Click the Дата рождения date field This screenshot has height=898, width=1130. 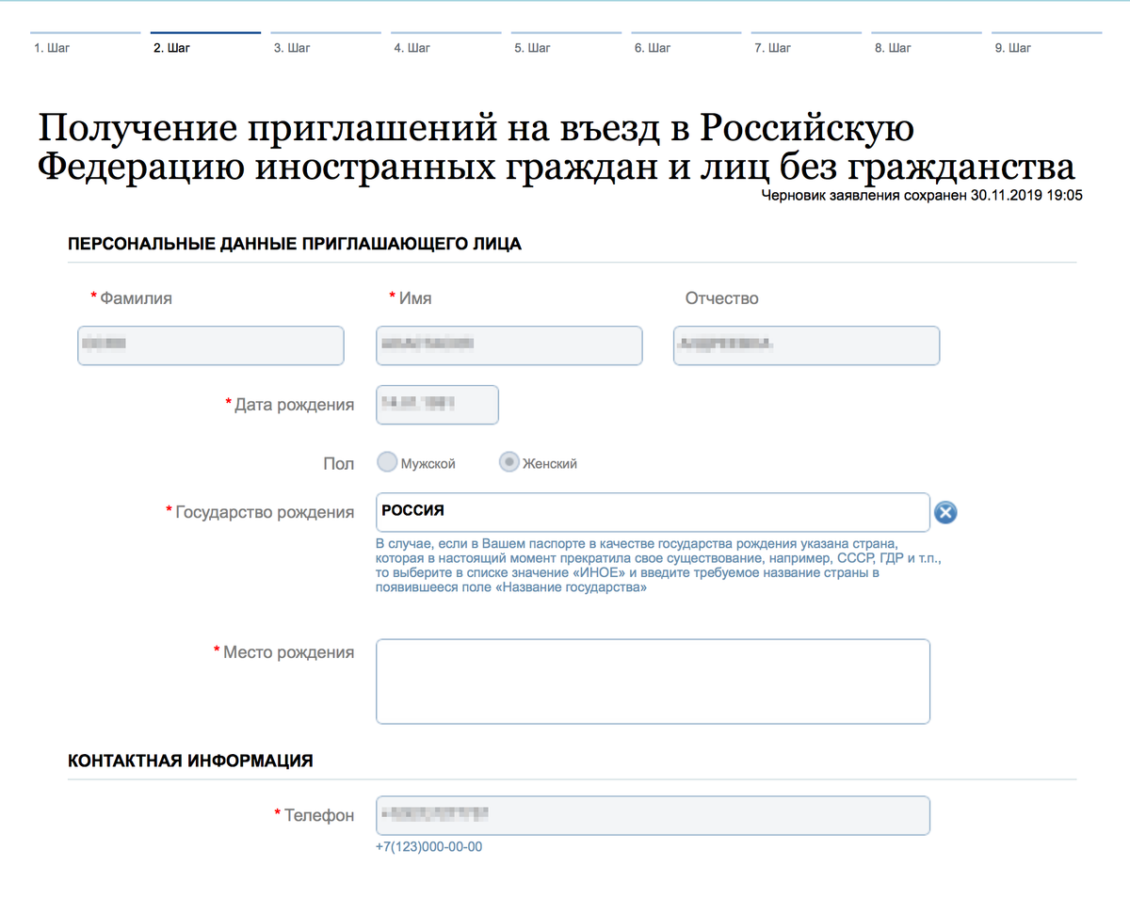pyautogui.click(x=437, y=405)
